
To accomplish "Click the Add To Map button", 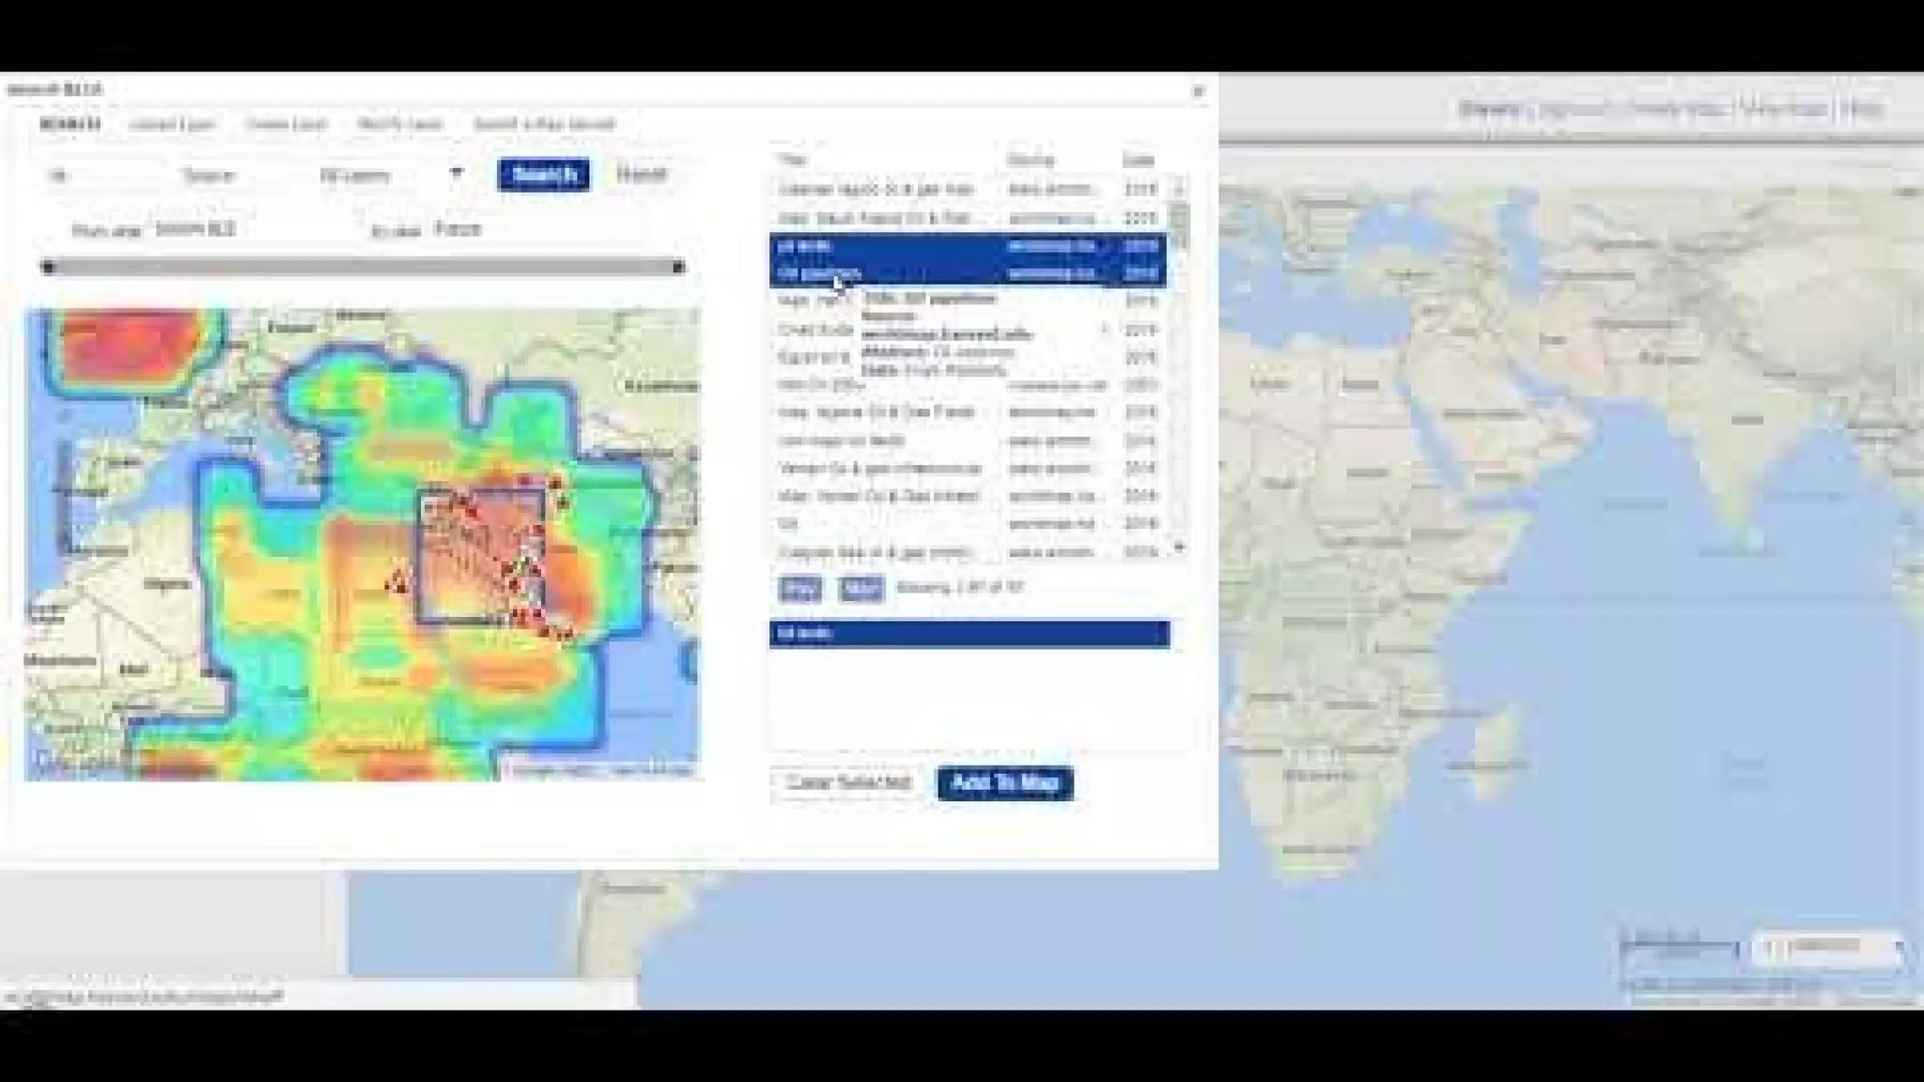I will point(1004,782).
